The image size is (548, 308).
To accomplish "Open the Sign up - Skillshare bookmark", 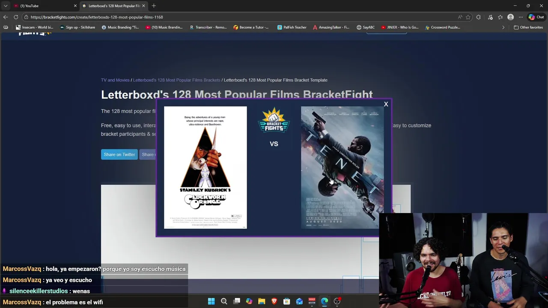I will coord(77,27).
